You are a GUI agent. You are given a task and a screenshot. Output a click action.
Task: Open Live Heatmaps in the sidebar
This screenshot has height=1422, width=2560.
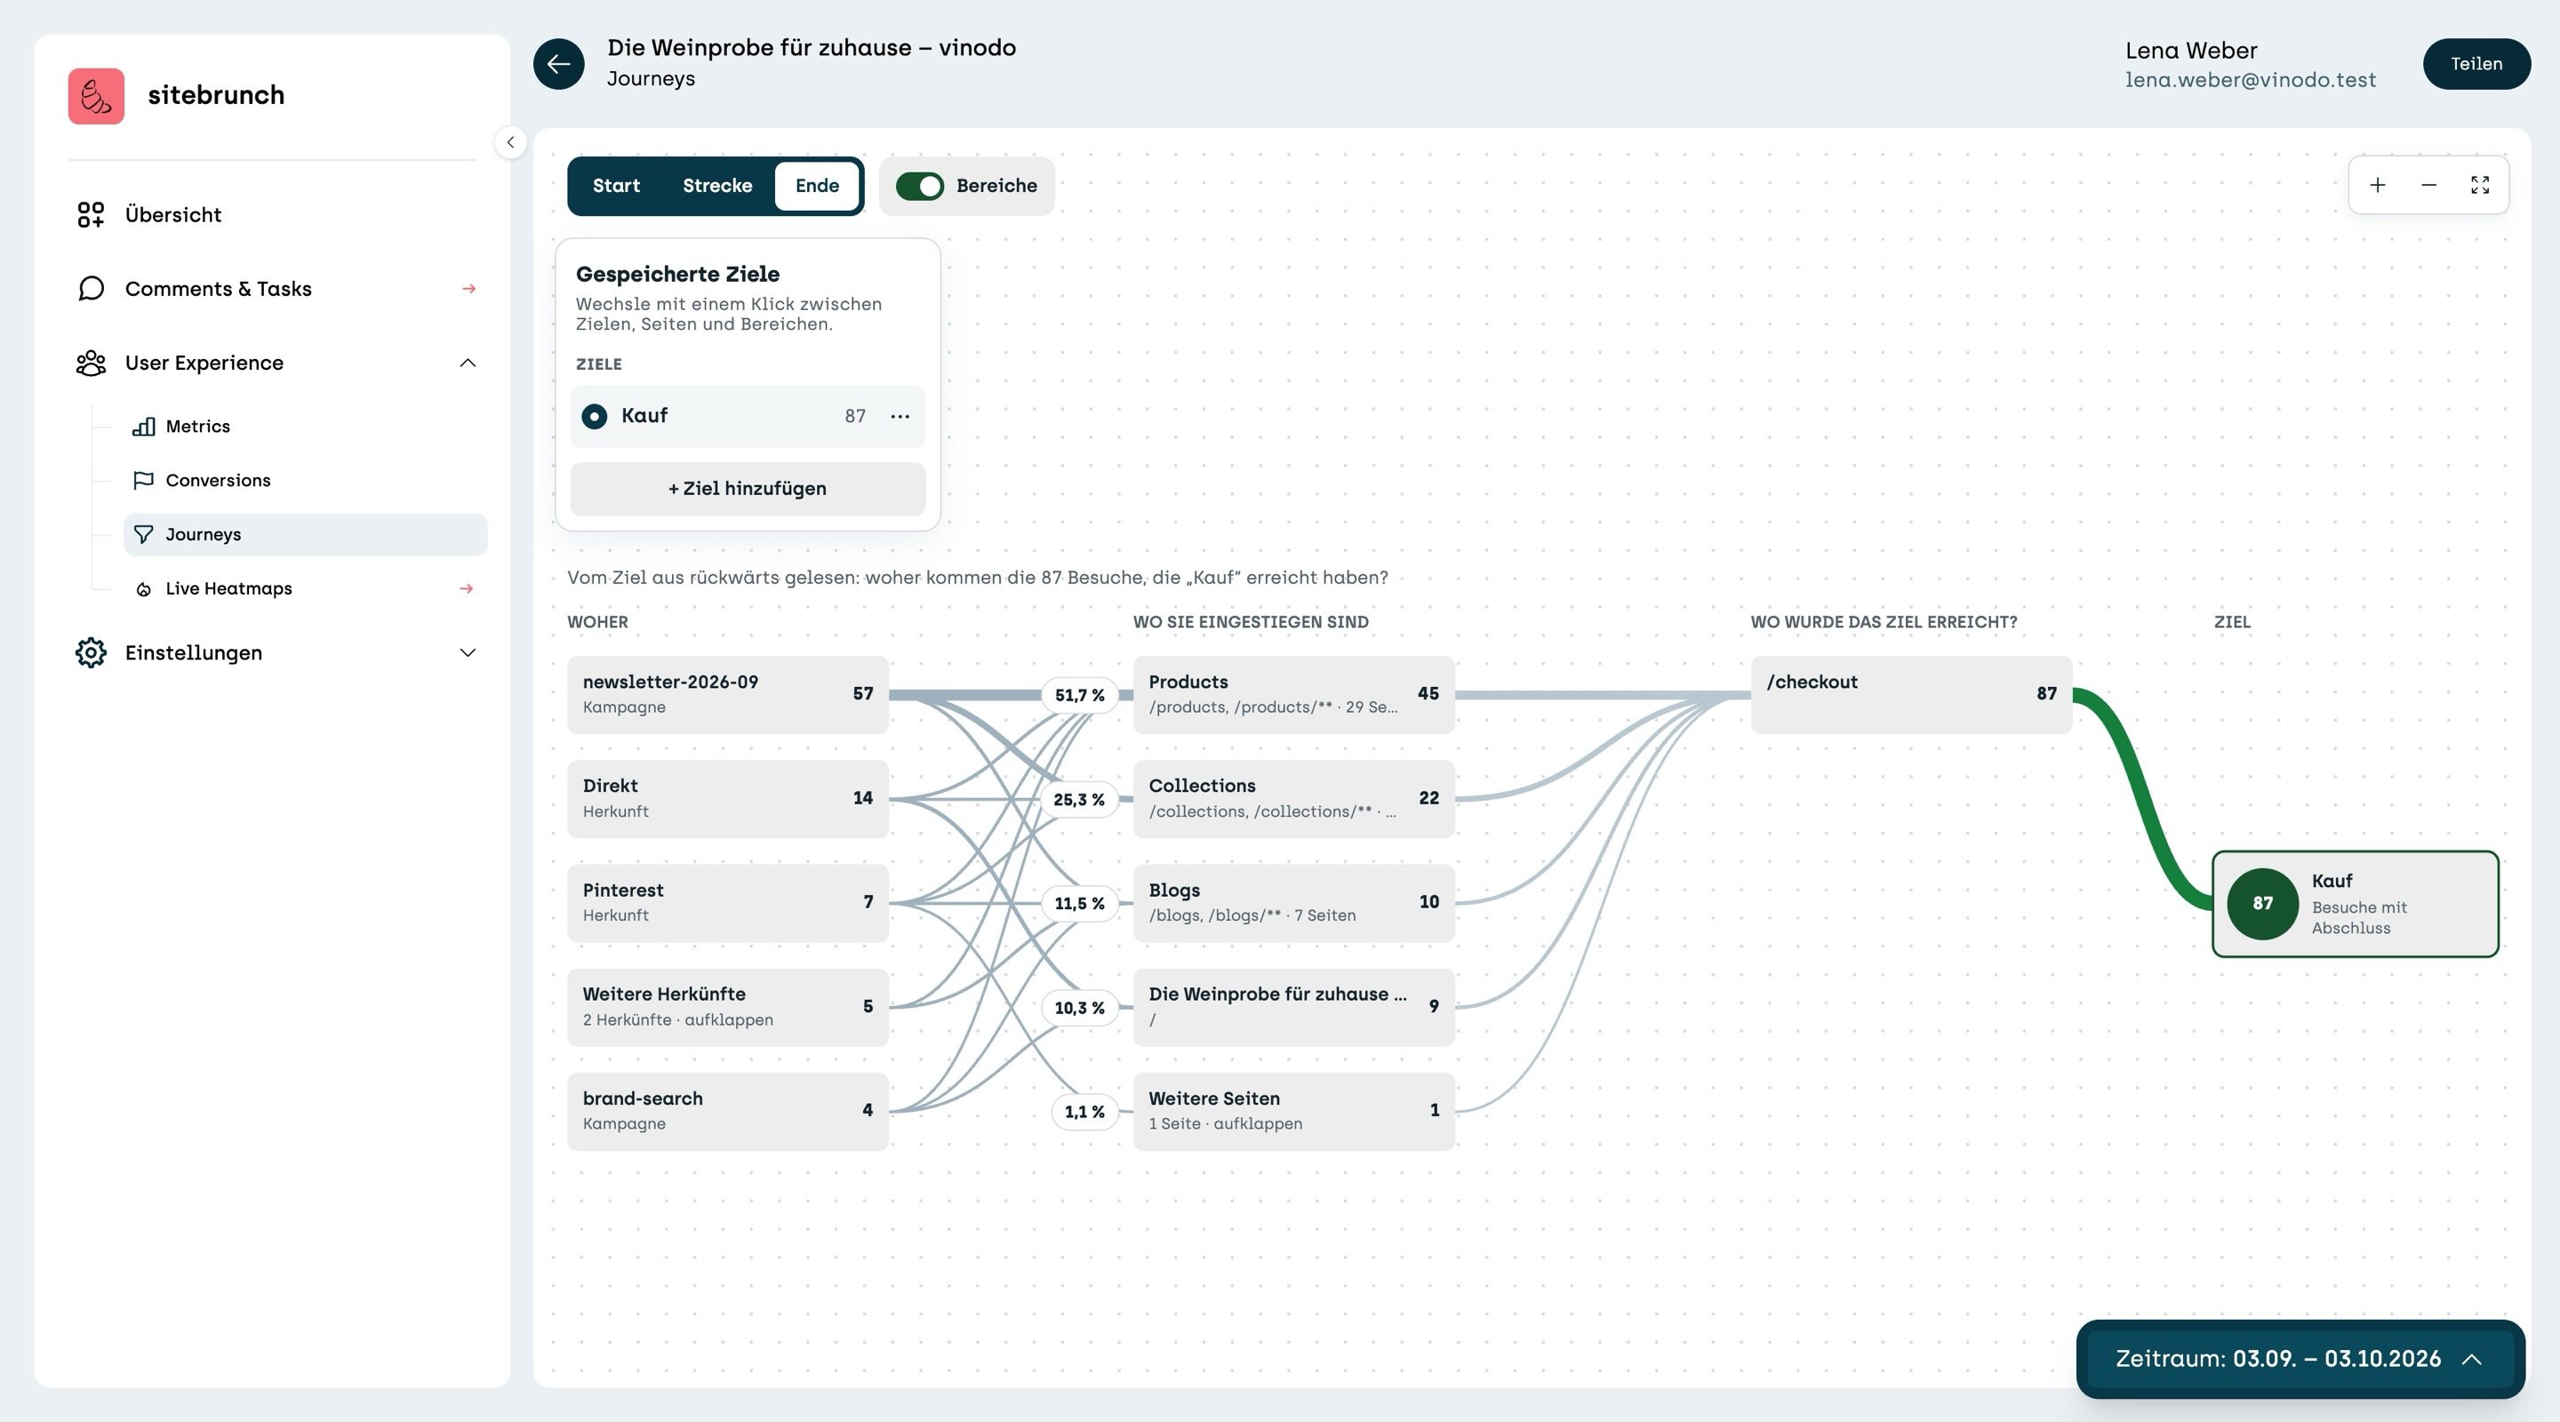tap(305, 589)
